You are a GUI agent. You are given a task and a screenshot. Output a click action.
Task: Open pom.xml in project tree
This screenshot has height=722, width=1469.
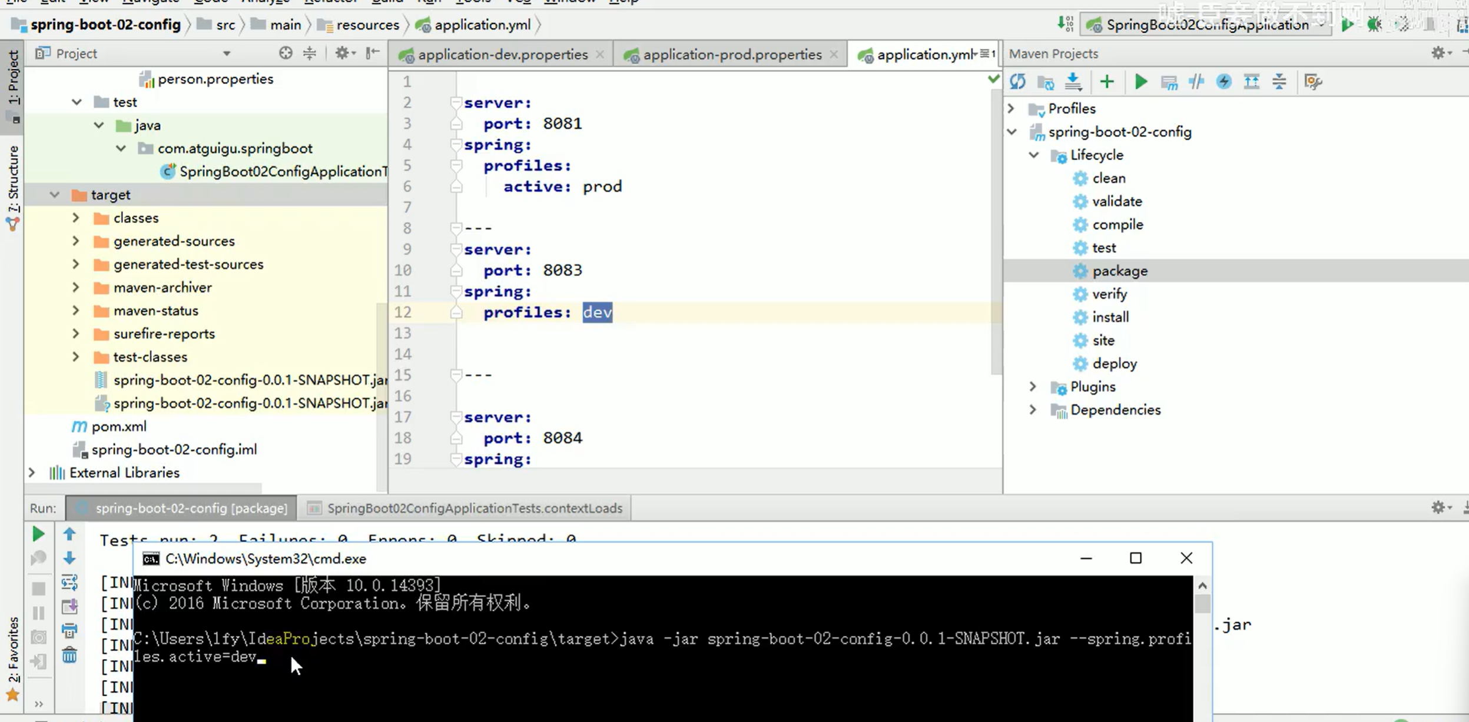coord(118,426)
